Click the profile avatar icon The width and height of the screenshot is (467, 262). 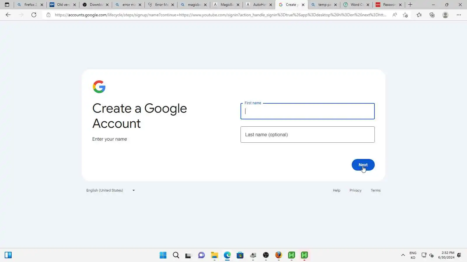[445, 15]
